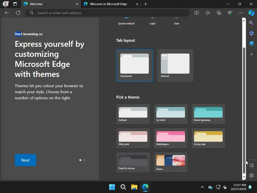
Task: Open the tab actions menu icon
Action: click(15, 4)
